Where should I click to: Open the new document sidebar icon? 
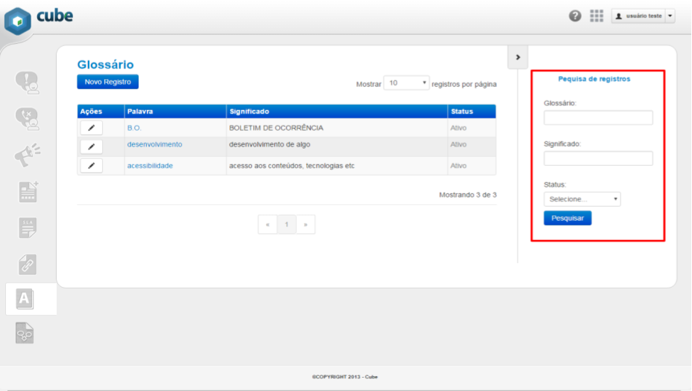coord(28,192)
